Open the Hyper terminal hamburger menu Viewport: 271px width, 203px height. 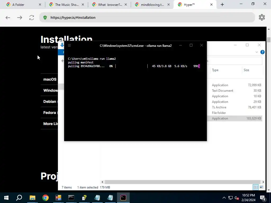[69, 45]
